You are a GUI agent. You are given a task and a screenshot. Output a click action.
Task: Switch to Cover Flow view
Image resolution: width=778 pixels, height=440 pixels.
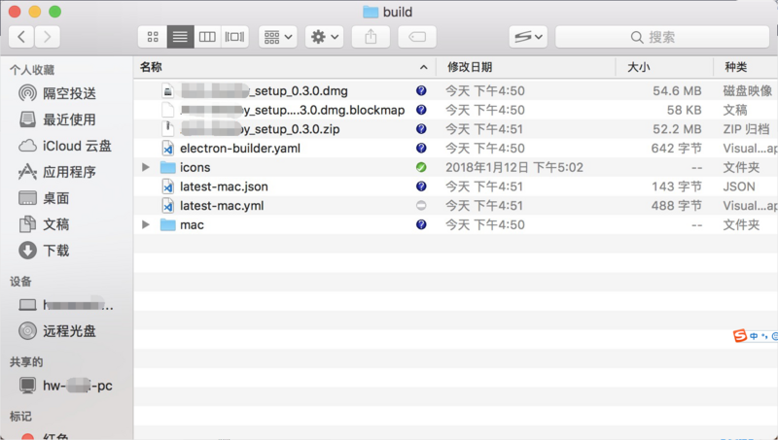click(x=234, y=37)
